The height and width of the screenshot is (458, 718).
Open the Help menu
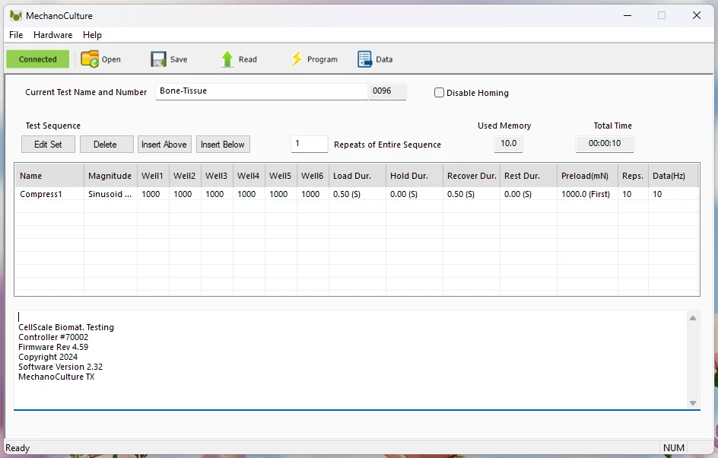point(92,35)
